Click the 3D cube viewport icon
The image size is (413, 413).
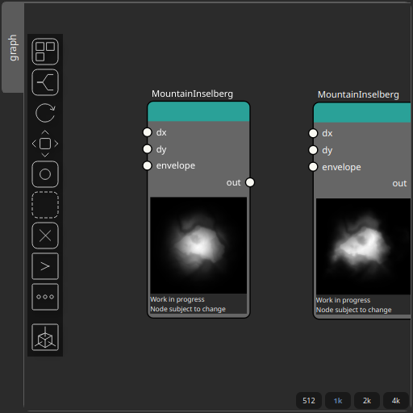click(45, 337)
